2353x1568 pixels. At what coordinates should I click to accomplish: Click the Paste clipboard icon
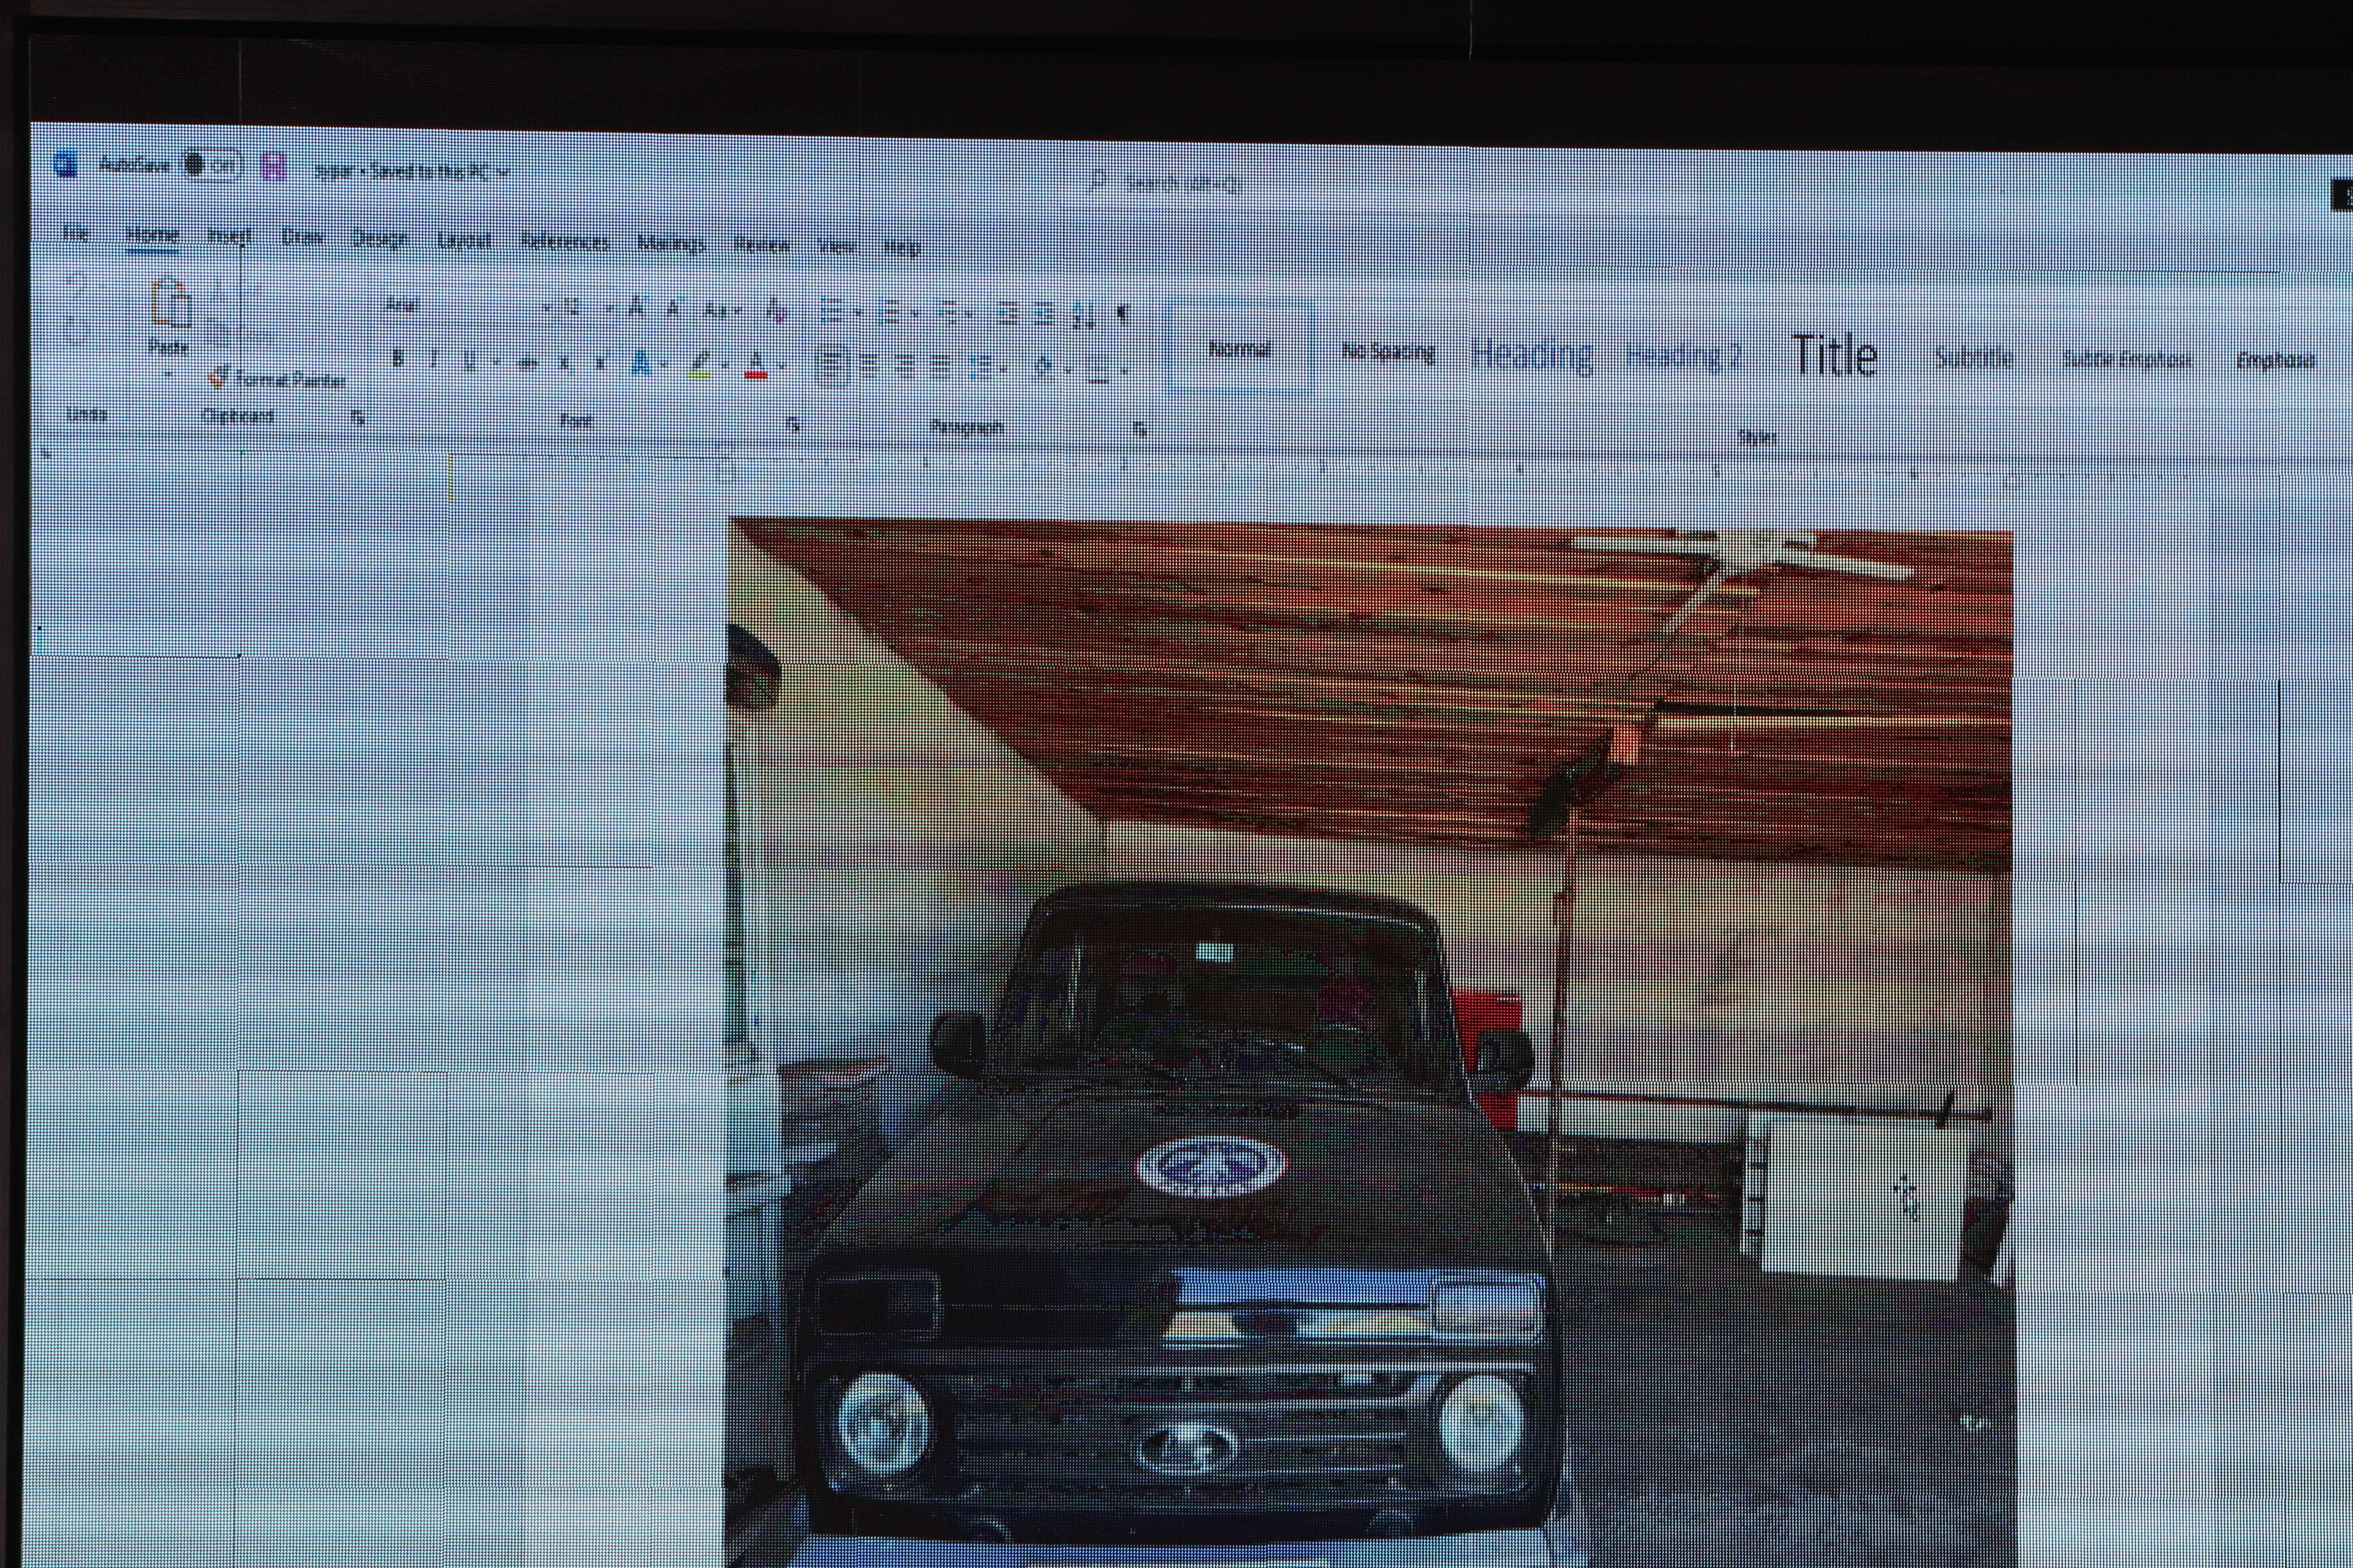coord(171,304)
